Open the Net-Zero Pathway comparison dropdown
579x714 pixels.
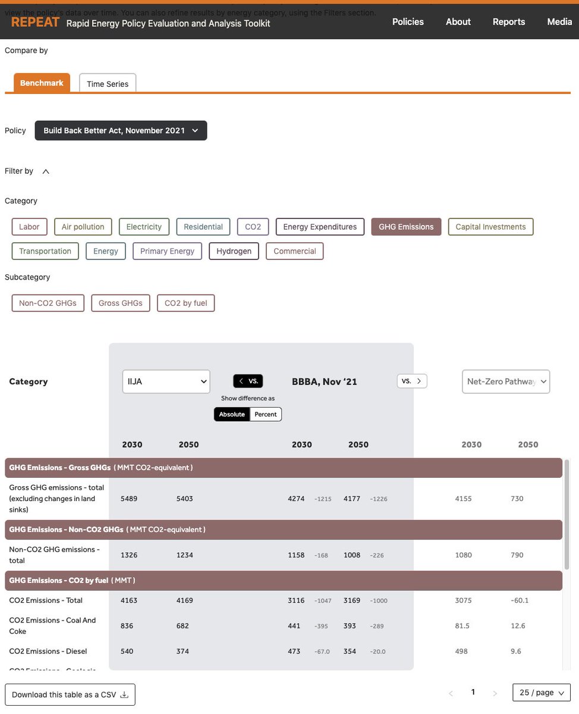click(506, 381)
